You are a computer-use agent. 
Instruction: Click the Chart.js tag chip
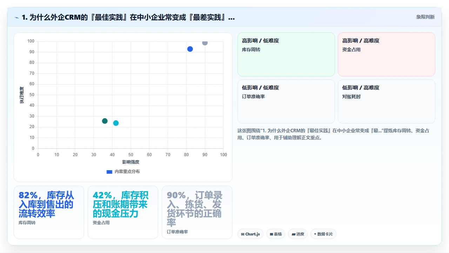[250, 234]
